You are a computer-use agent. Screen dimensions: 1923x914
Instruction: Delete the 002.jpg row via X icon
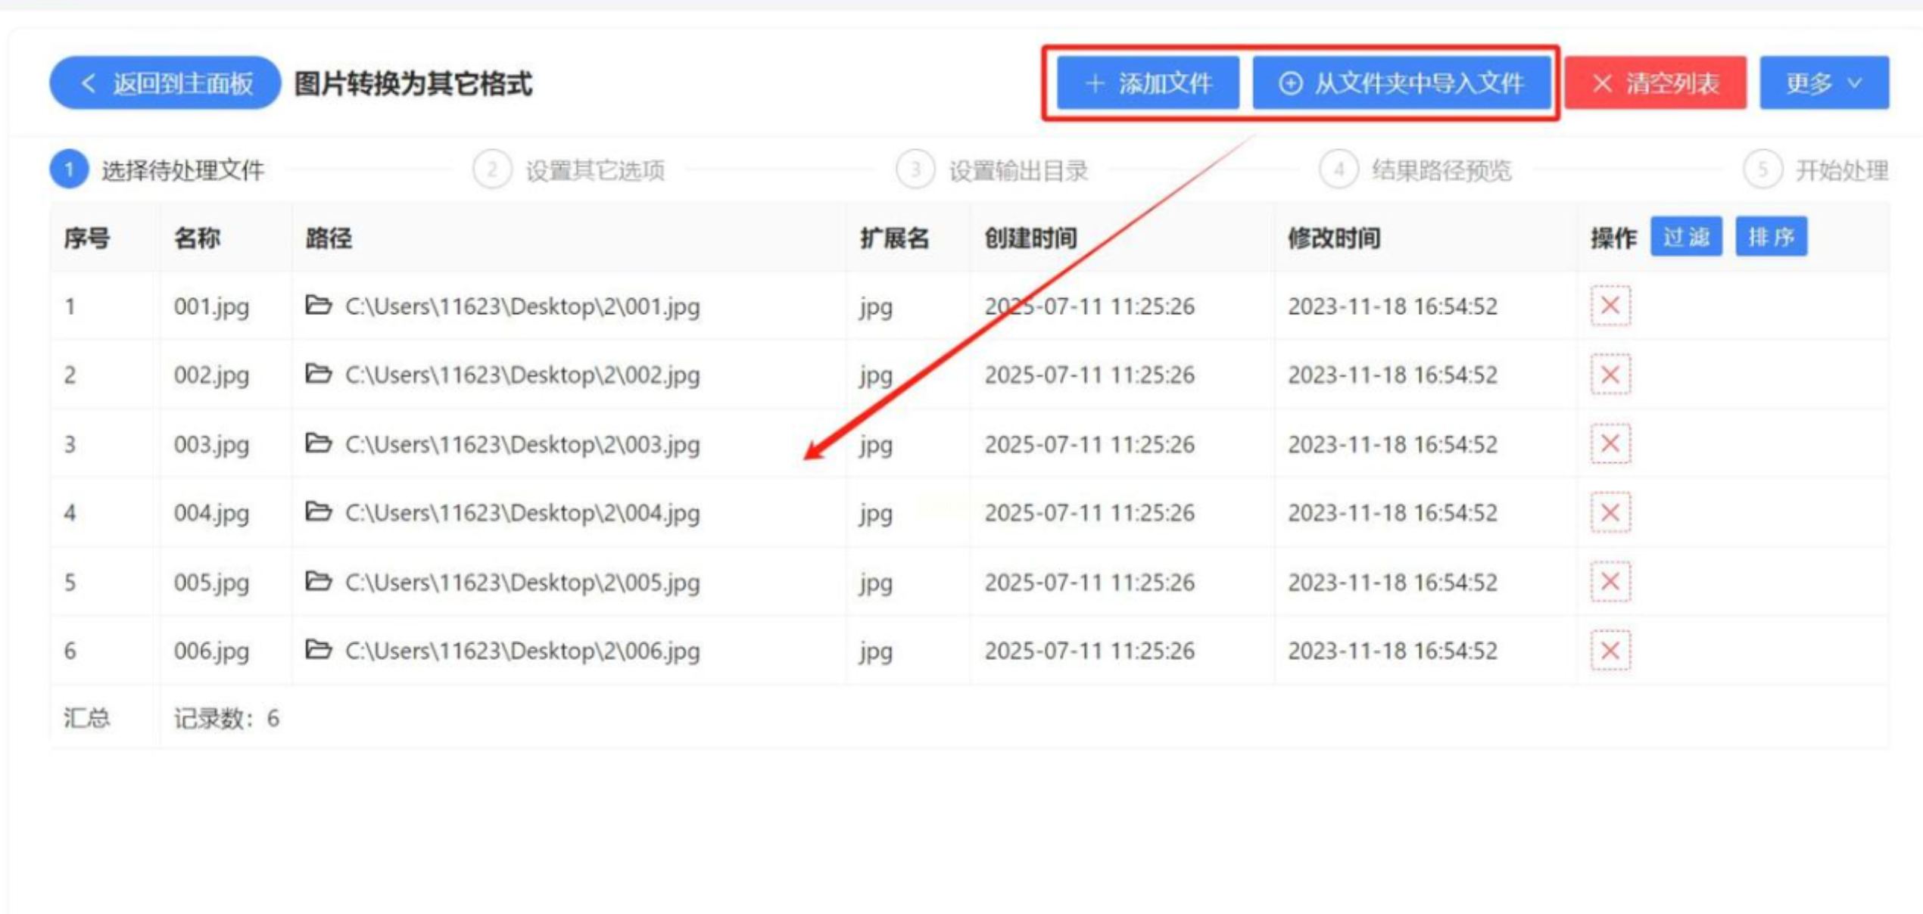[1610, 375]
